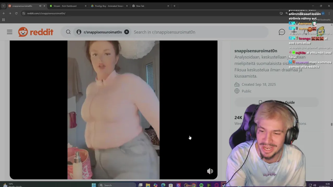This screenshot has height=187, width=333.
Task: Click the reddit.com address bar URL
Action: pos(46,13)
